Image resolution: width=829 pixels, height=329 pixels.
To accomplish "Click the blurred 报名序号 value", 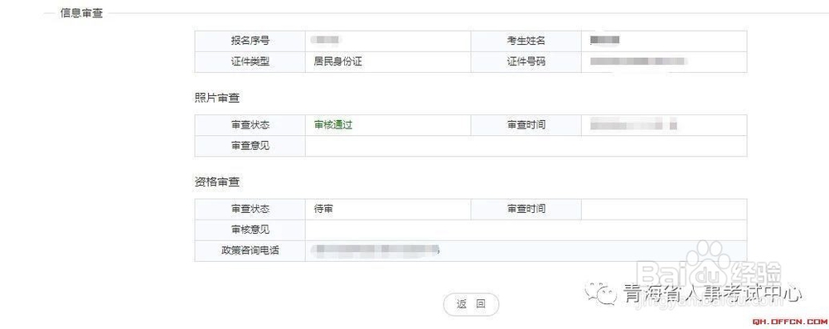I will (325, 40).
